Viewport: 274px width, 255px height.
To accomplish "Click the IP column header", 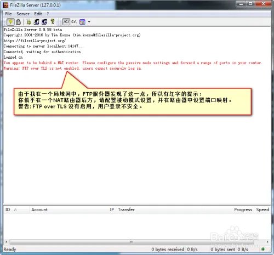I will tap(112, 209).
